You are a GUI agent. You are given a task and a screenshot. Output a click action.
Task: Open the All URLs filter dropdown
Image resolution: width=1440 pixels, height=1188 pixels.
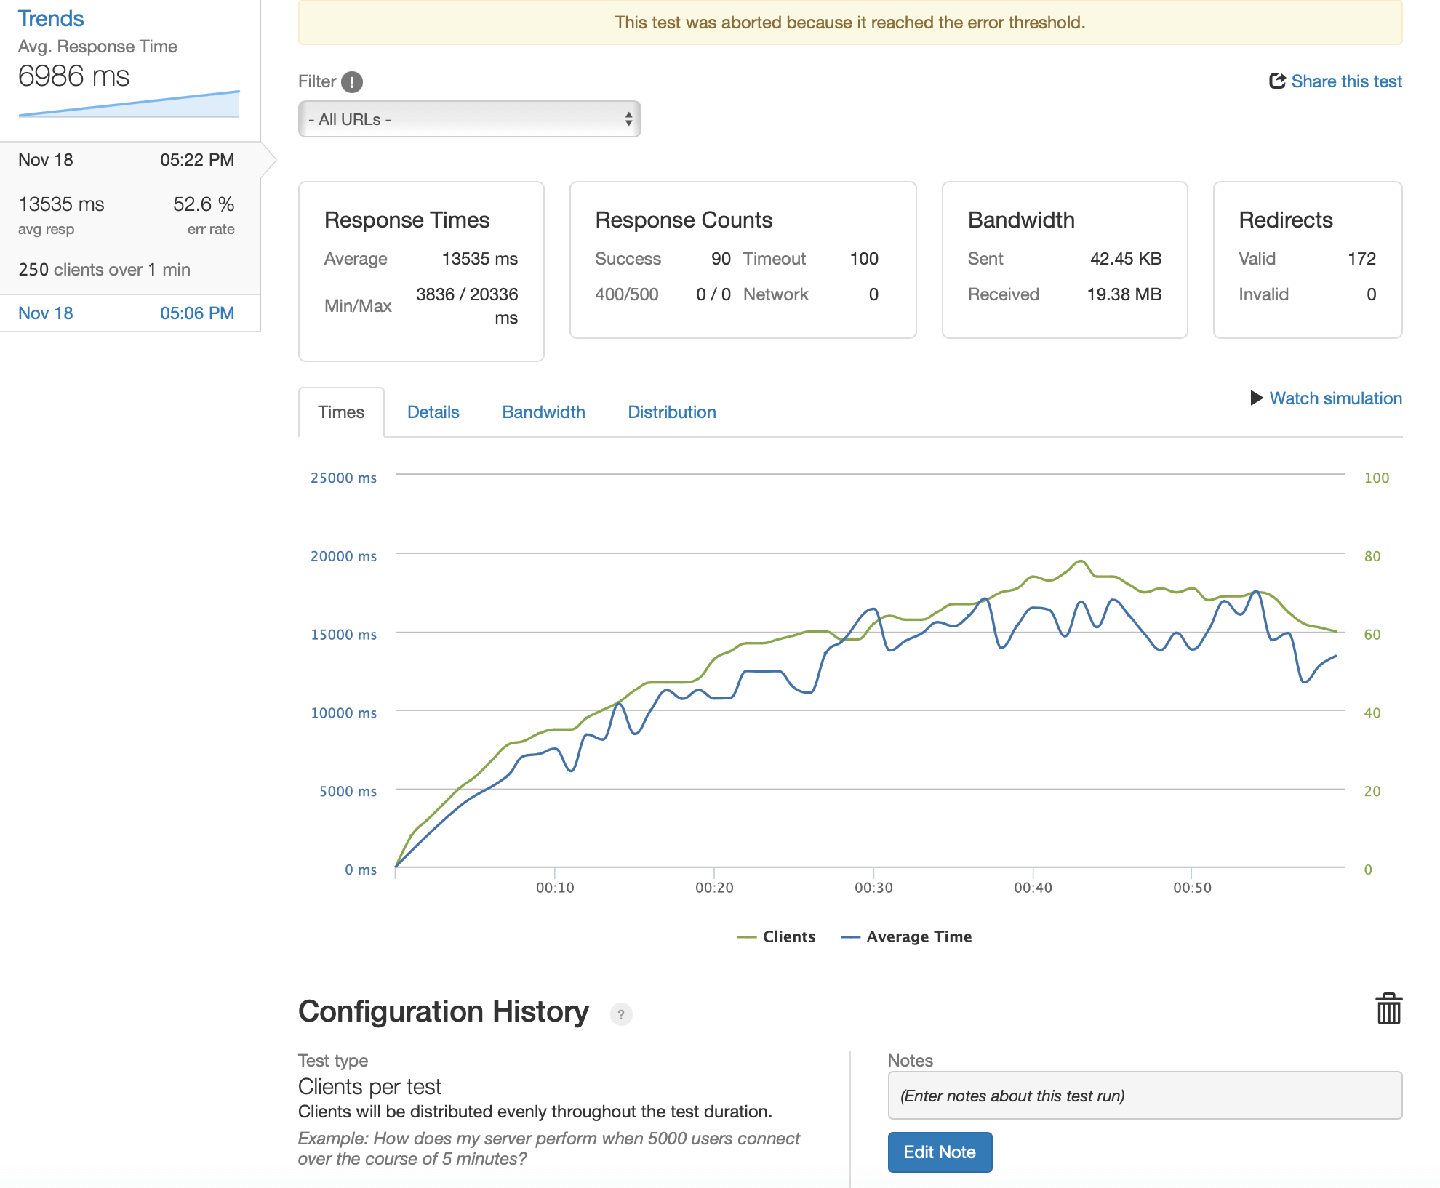point(468,119)
